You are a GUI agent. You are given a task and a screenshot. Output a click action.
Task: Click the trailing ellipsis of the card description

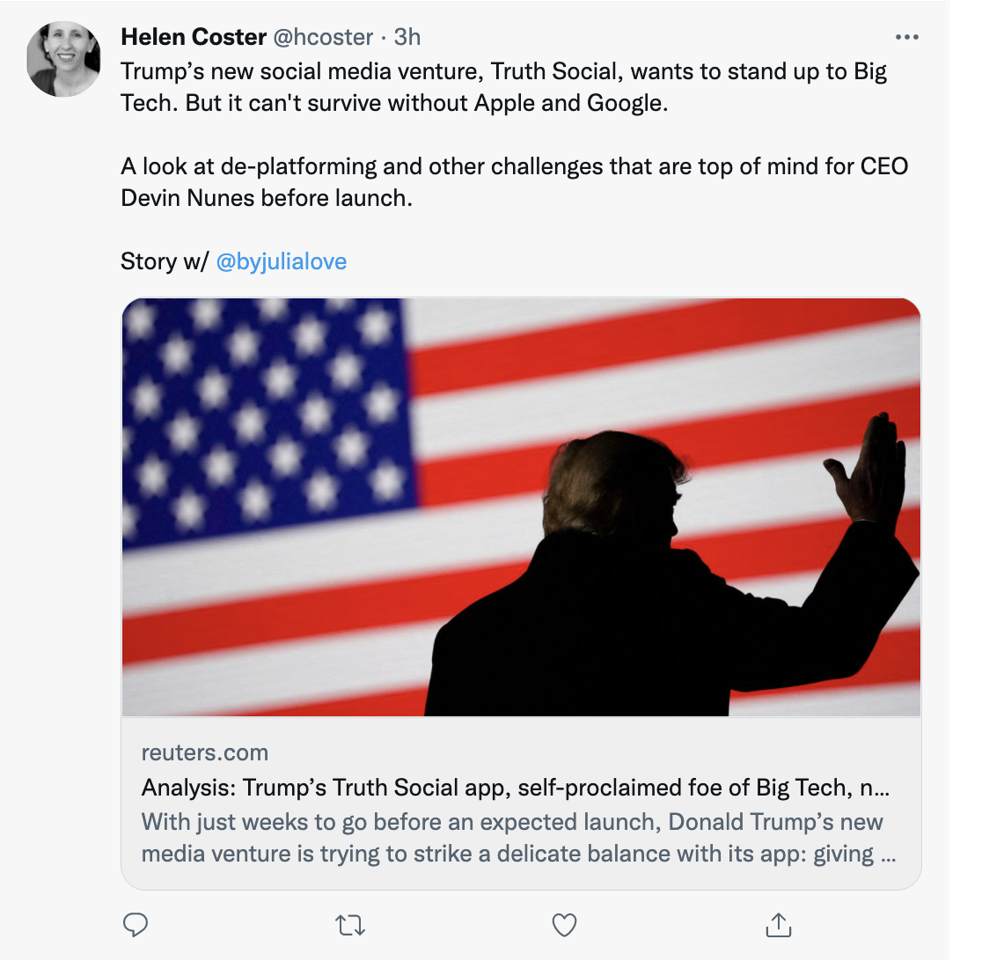[888, 855]
